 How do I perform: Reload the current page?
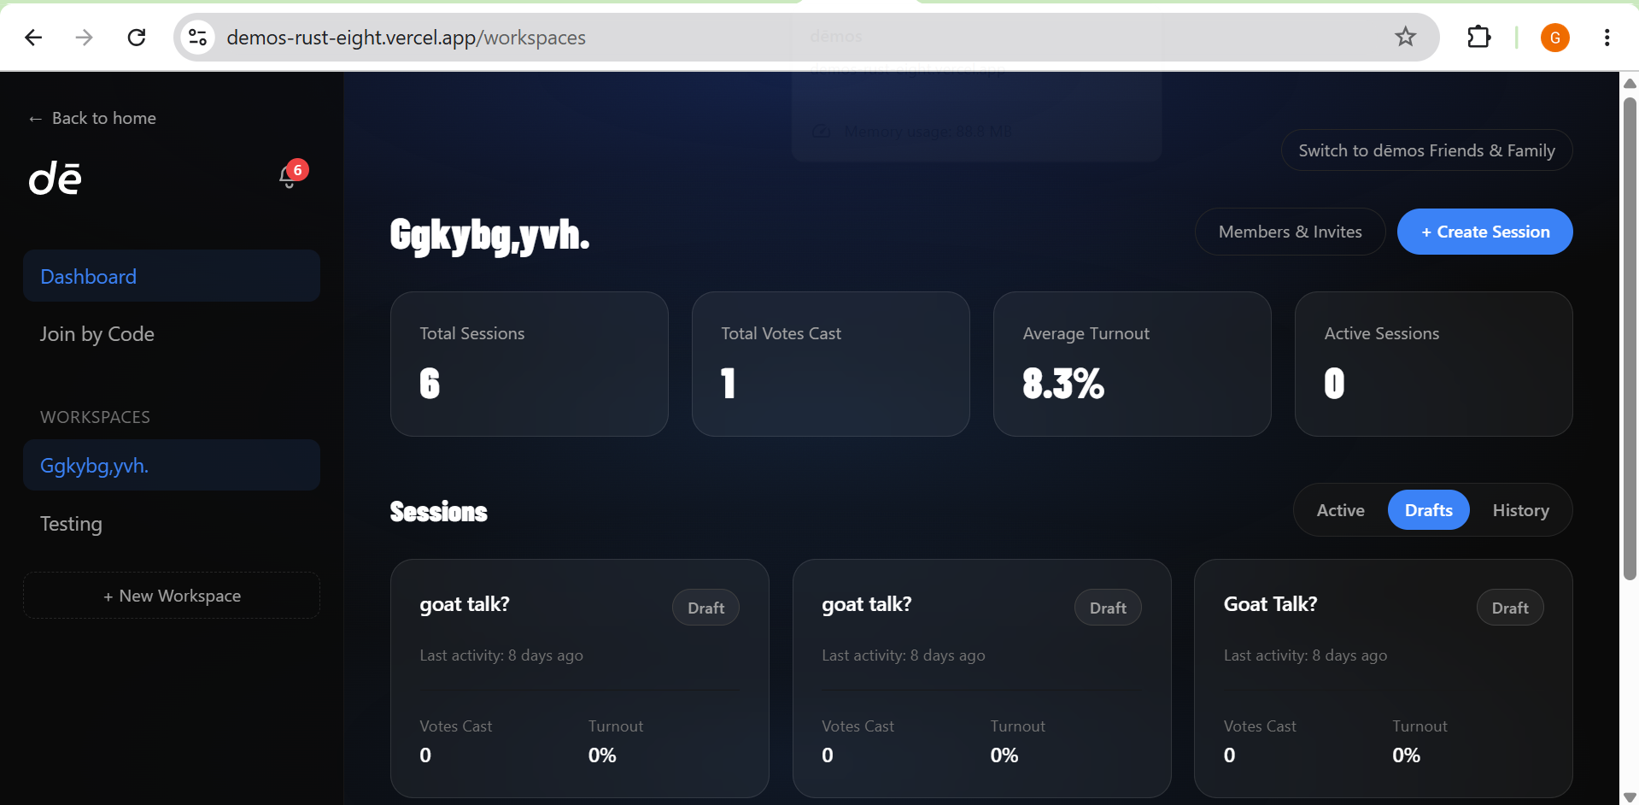pyautogui.click(x=137, y=38)
